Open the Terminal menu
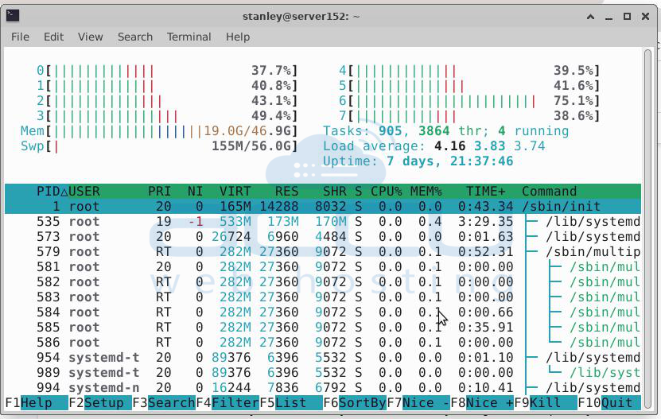This screenshot has height=419, width=661. click(189, 37)
